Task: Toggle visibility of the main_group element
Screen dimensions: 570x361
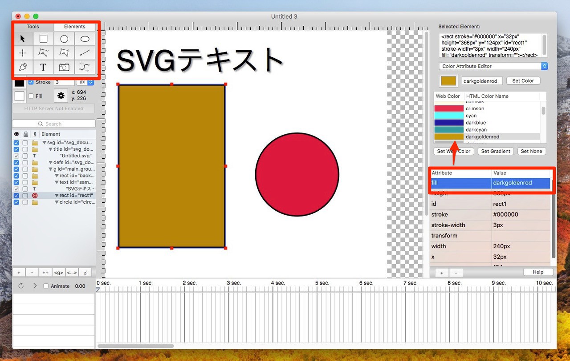Action: pos(16,169)
